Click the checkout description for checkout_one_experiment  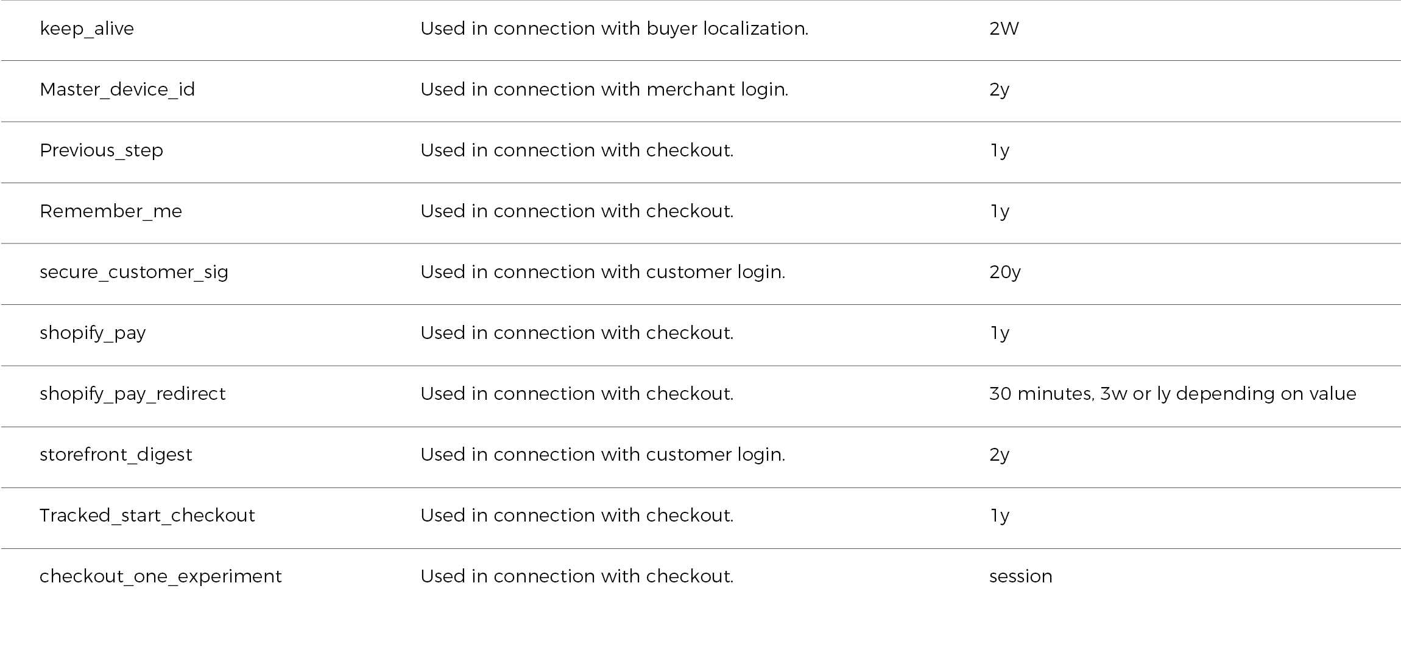tap(576, 576)
